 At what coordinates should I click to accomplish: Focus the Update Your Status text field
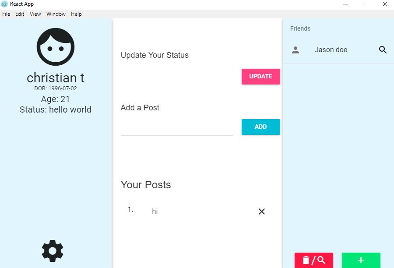pyautogui.click(x=177, y=77)
